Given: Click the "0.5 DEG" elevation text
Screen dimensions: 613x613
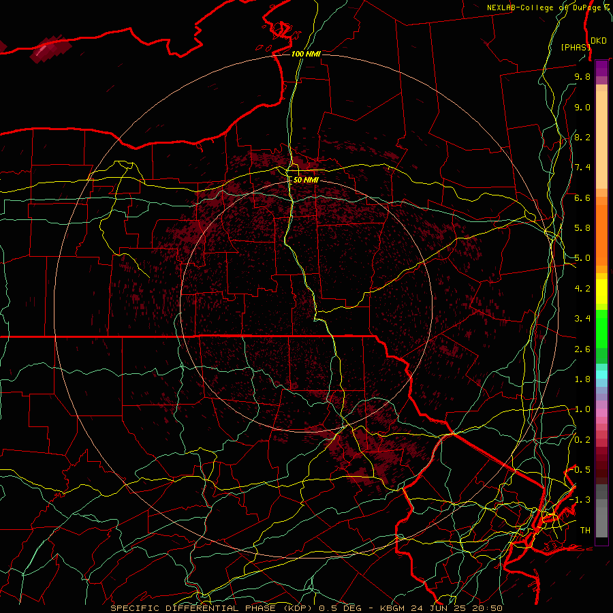Looking at the screenshot, I should tap(339, 608).
